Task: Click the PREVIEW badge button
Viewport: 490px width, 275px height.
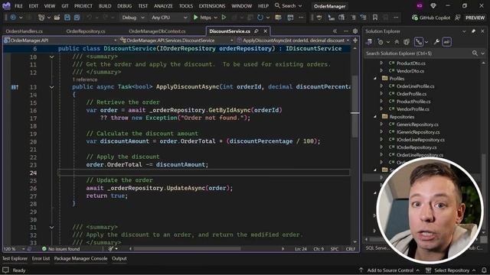Action: 475,18
